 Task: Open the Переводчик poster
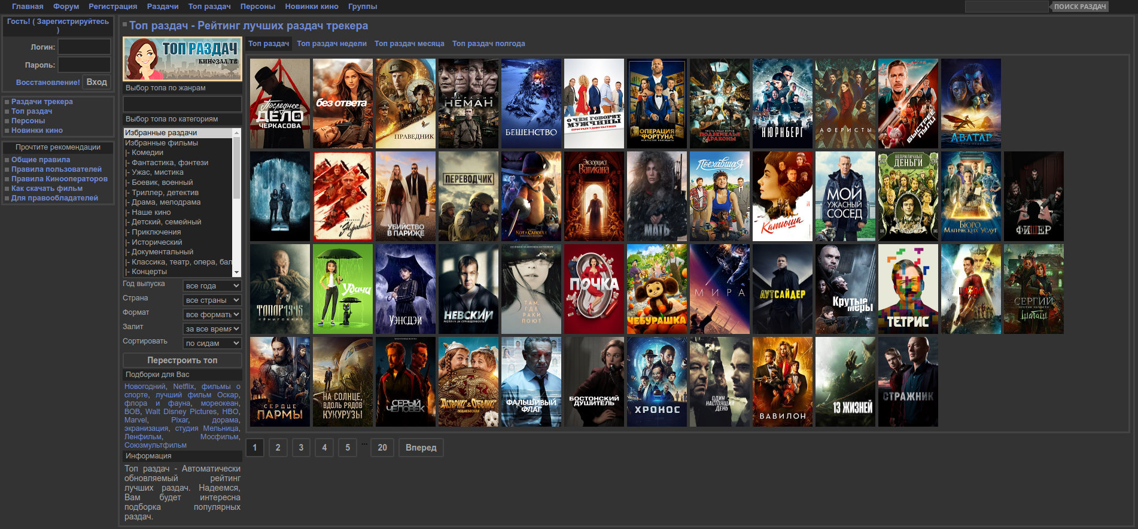tap(468, 196)
